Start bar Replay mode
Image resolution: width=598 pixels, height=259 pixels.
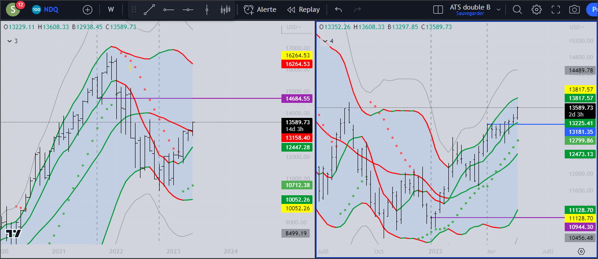[x=303, y=10]
